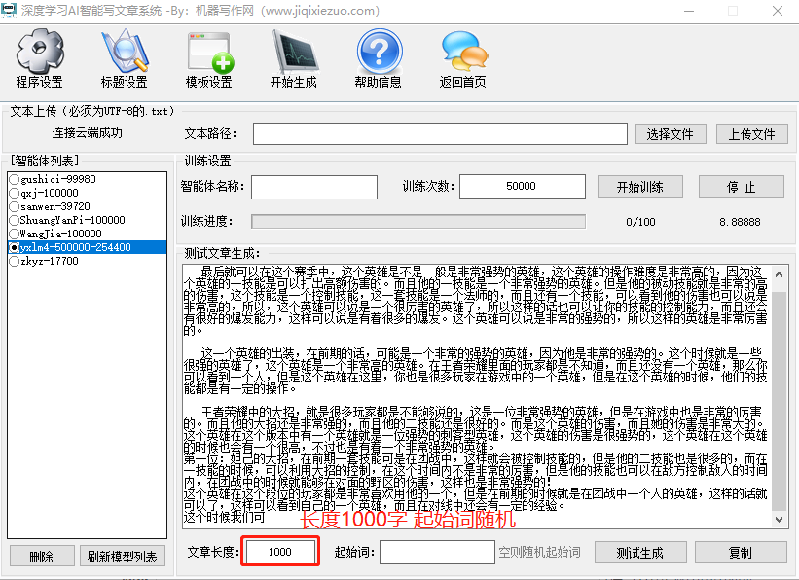Focus the 起始词 text box

(437, 553)
